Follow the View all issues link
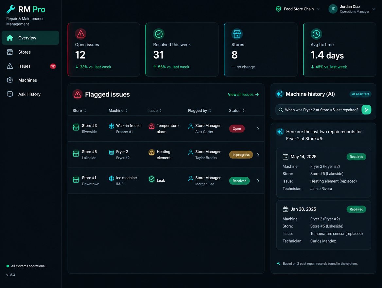The width and height of the screenshot is (382, 288). tap(243, 94)
